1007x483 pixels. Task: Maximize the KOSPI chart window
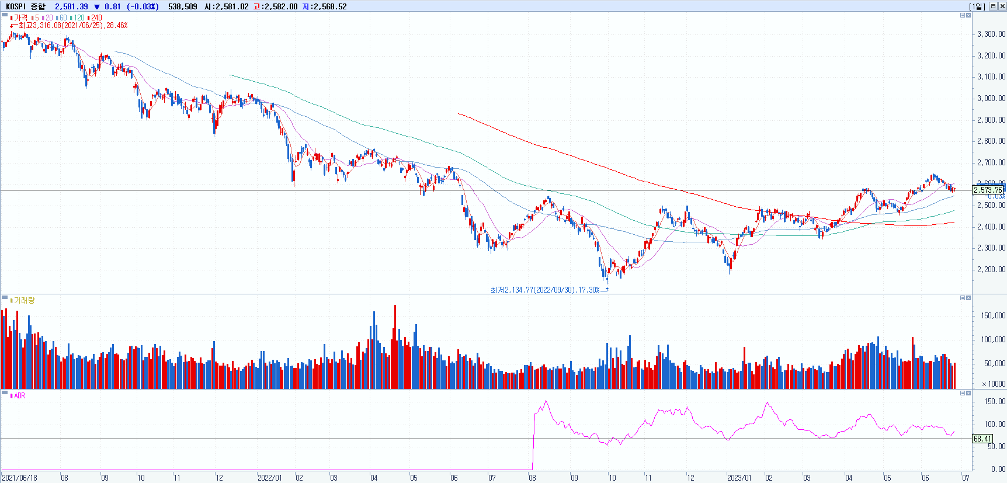(x=993, y=6)
